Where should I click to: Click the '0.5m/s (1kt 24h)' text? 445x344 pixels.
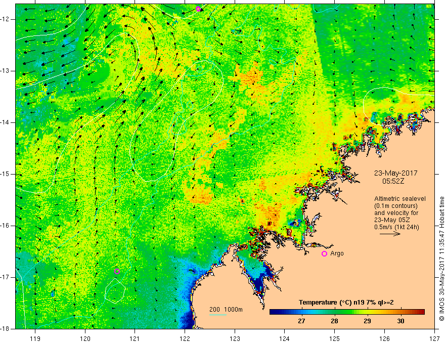396,227
